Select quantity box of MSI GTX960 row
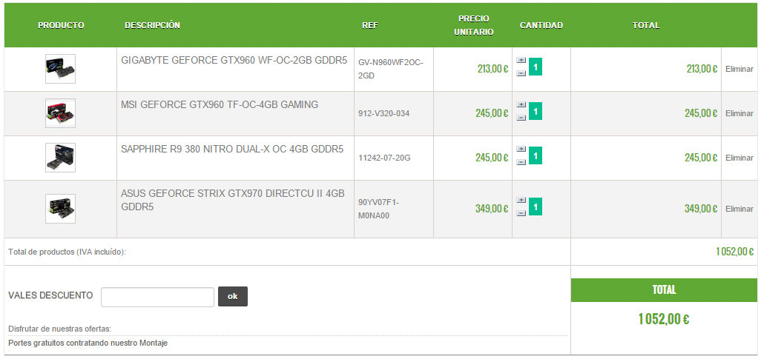This screenshot has height=359, width=761. pyautogui.click(x=536, y=112)
